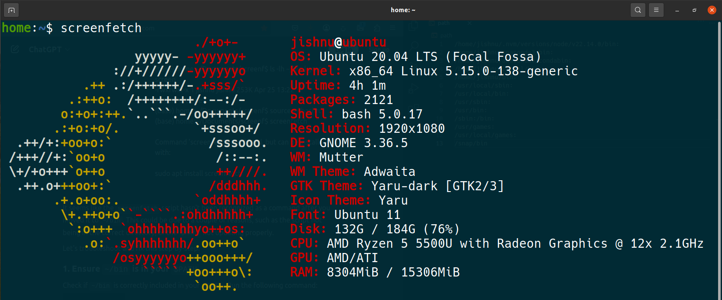Viewport: 722px width, 300px height.
Task: Click the Packages count '2121'
Action: 379,100
